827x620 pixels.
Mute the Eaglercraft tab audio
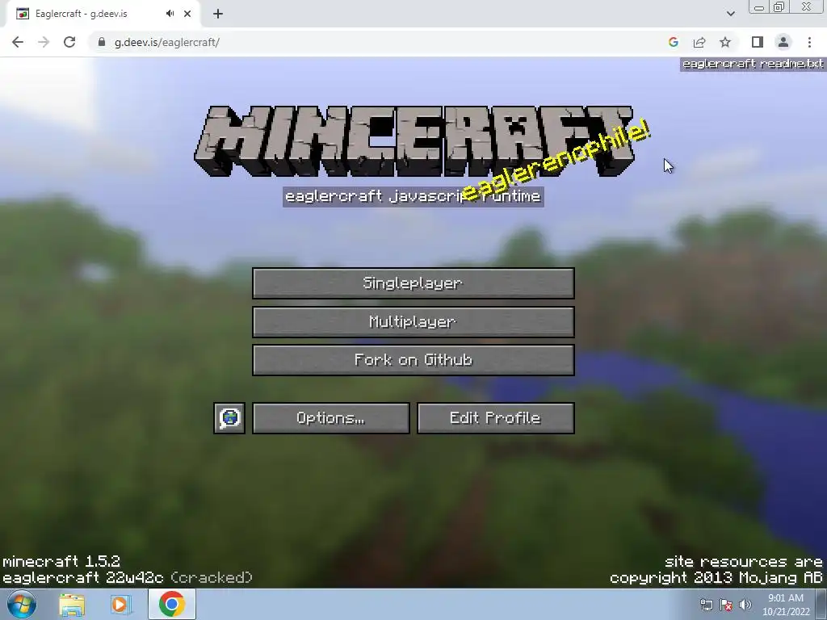(x=170, y=14)
